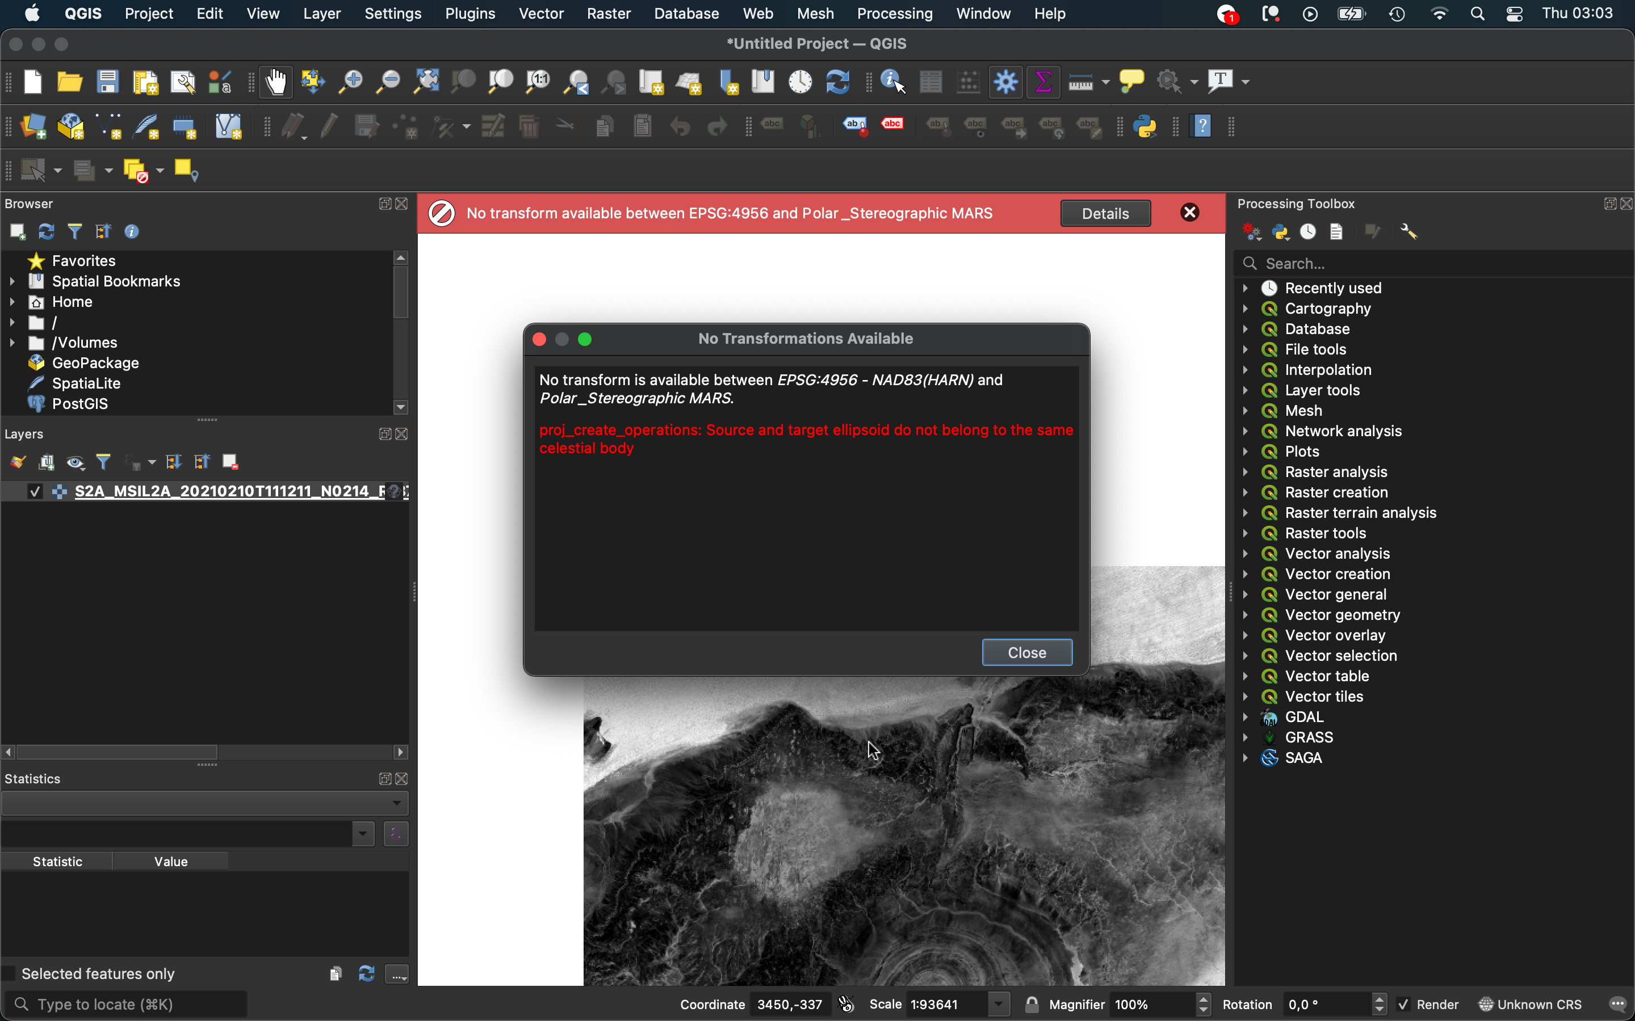Click the Save Project floppy icon

coord(107,82)
